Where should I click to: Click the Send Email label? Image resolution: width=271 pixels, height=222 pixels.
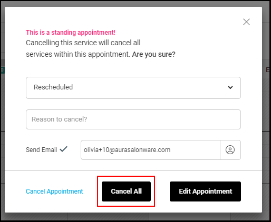tap(42, 150)
